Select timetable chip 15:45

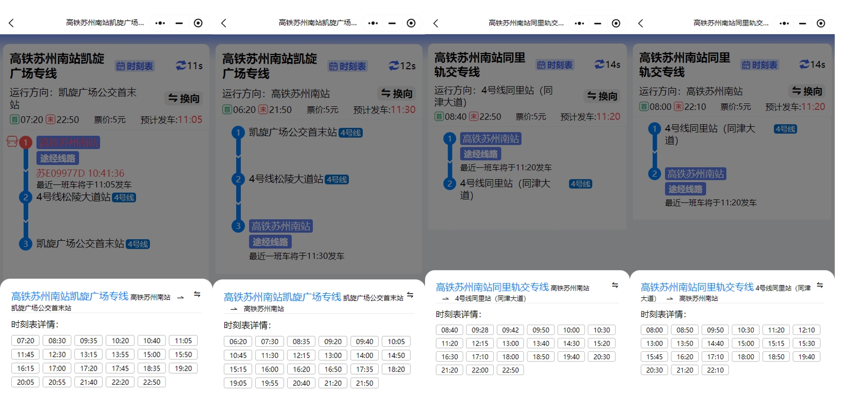point(654,357)
